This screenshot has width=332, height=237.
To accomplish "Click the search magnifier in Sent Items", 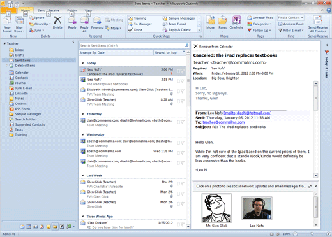I will [x=186, y=45].
